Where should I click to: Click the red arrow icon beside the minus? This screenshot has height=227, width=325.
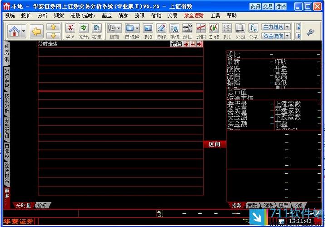pyautogui.click(x=200, y=44)
